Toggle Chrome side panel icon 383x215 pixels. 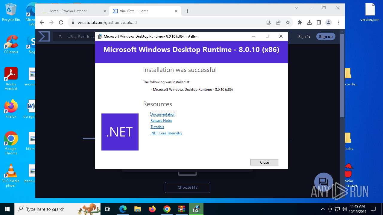click(x=319, y=22)
